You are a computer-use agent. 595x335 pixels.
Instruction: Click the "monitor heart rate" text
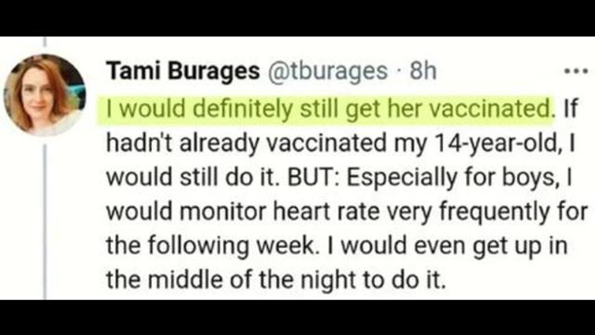point(251,212)
